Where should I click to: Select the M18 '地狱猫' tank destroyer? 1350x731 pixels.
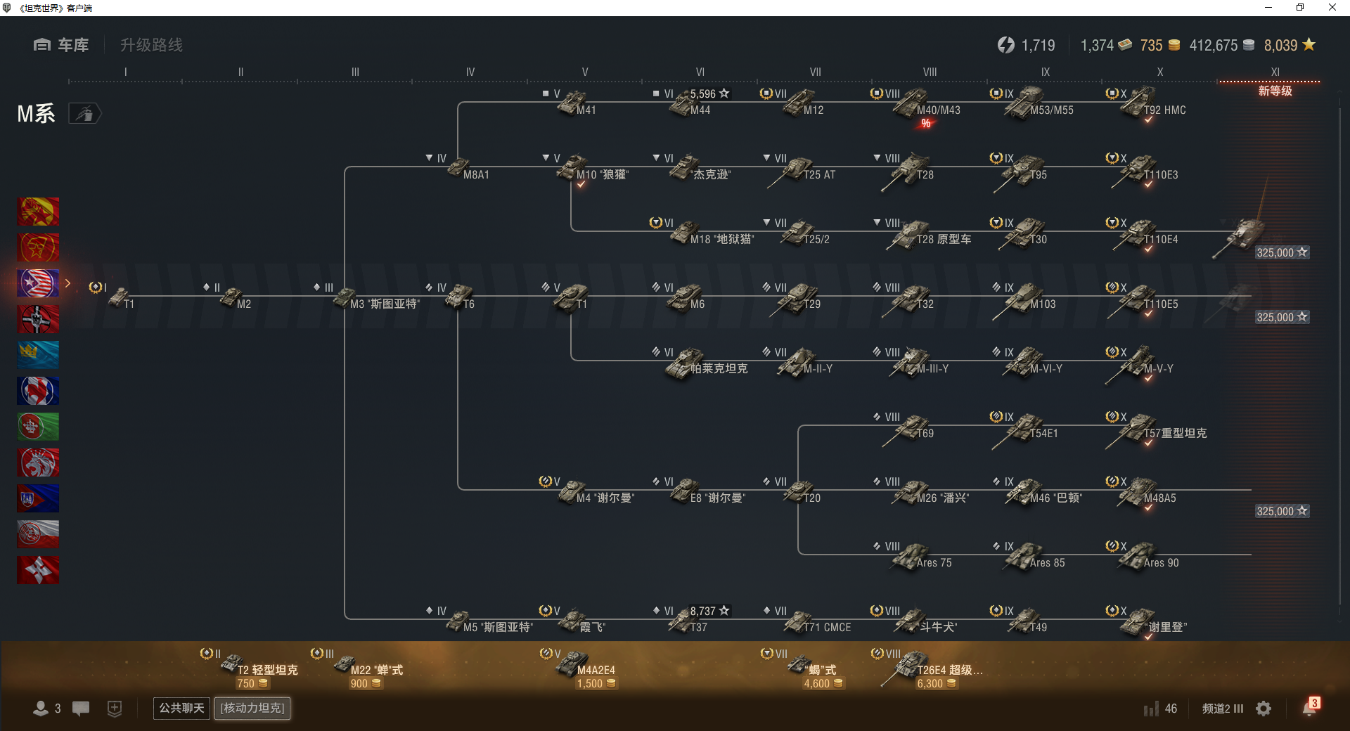(702, 233)
